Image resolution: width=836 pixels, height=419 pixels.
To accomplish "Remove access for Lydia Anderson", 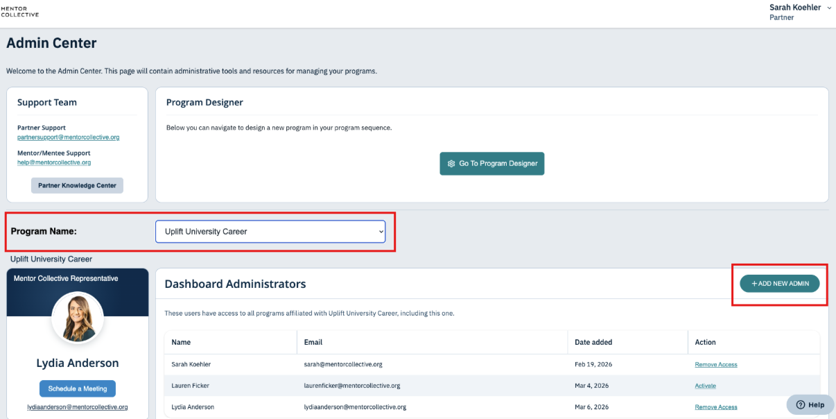I will point(716,407).
